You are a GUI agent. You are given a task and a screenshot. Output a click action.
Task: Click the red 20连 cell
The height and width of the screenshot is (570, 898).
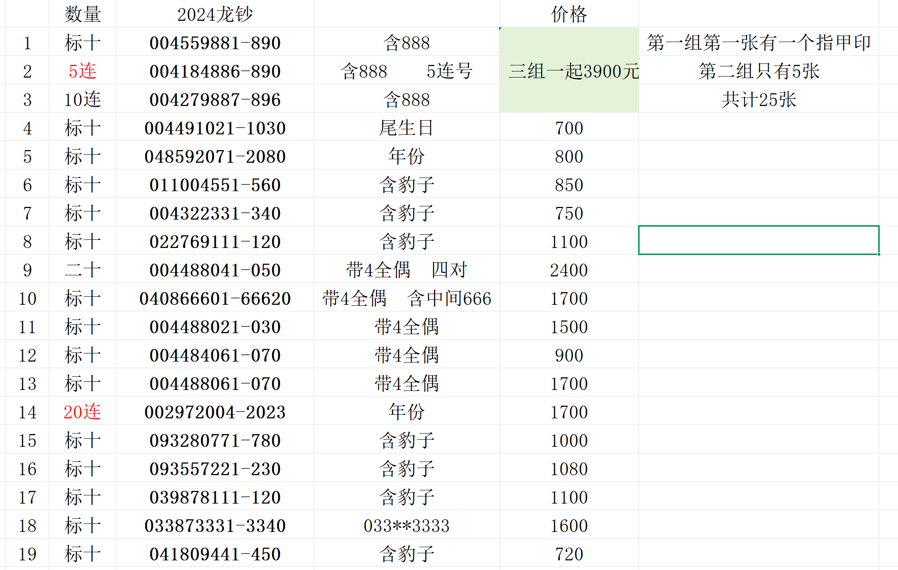tap(83, 412)
